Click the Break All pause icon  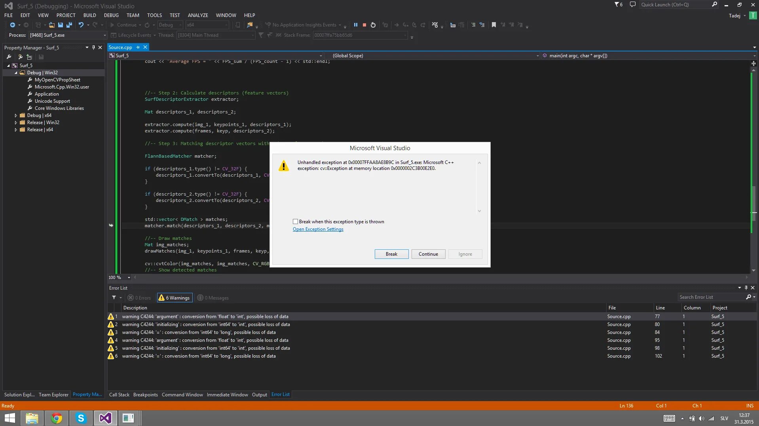[x=356, y=25]
